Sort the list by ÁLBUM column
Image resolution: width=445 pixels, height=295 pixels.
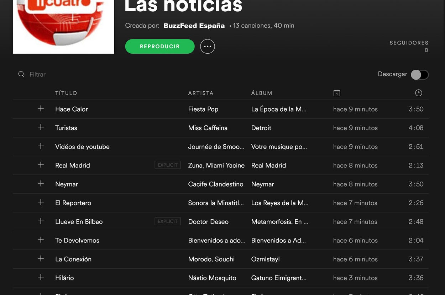tap(262, 93)
